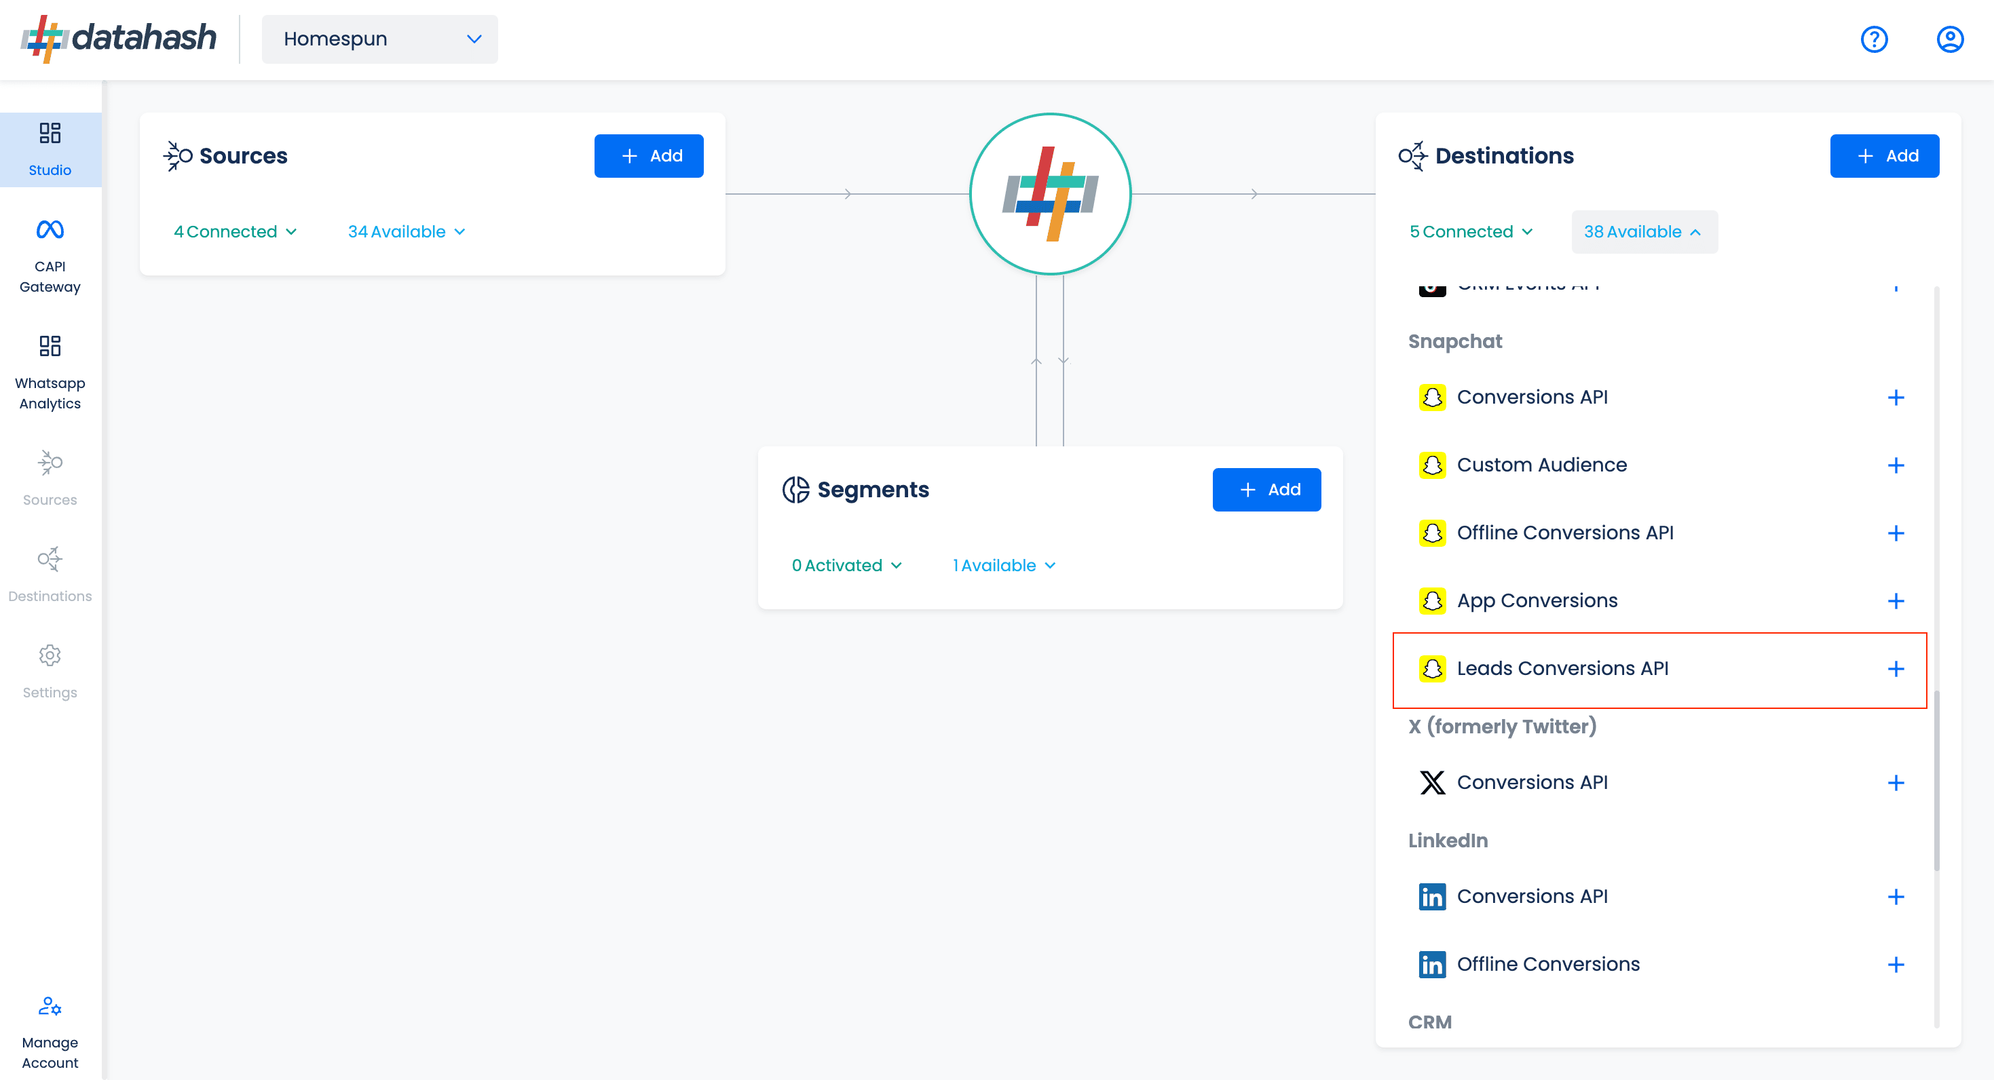The width and height of the screenshot is (1994, 1080).
Task: Add Snapchat Custom Audience destination plus
Action: (1895, 465)
